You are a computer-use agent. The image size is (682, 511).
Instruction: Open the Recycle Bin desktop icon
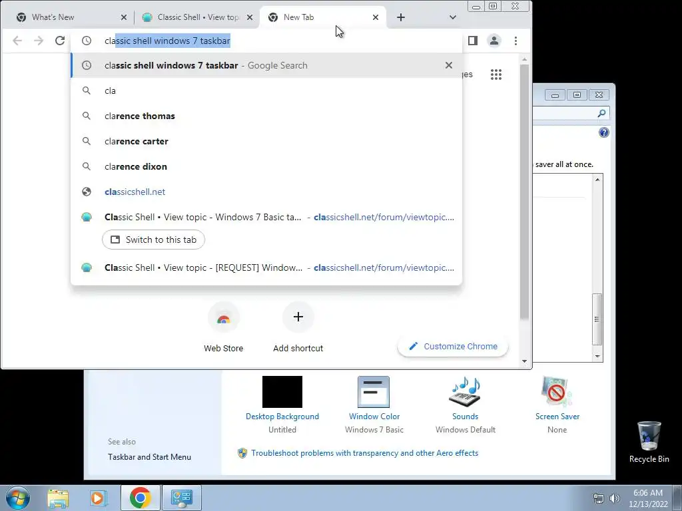(649, 442)
